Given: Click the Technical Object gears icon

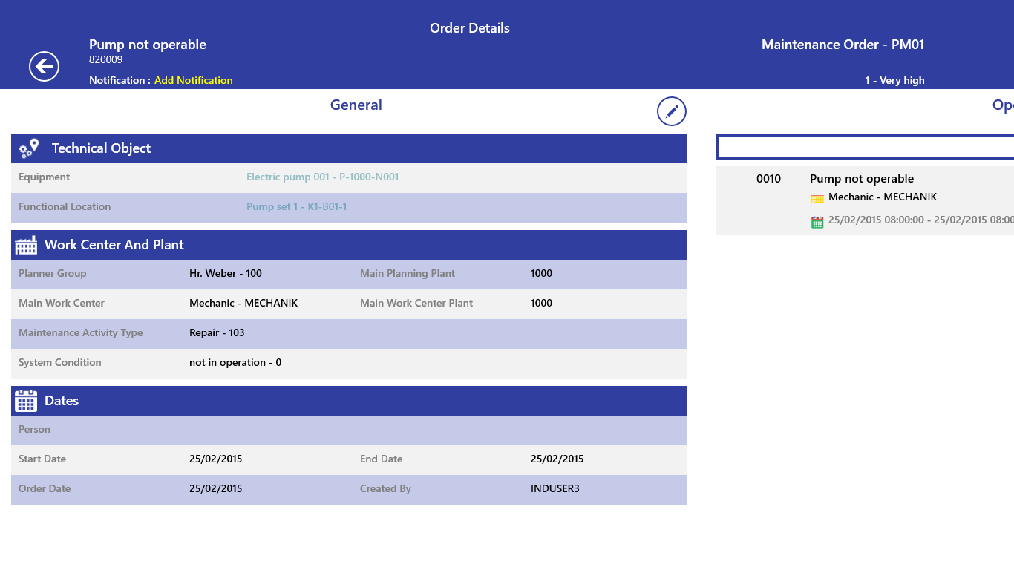Looking at the screenshot, I should (29, 148).
